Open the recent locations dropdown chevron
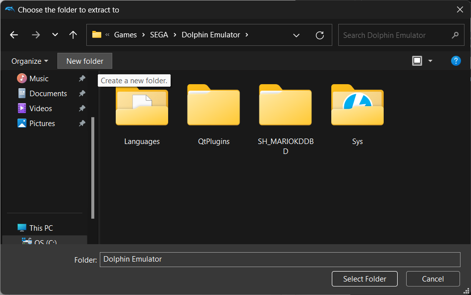 tap(55, 35)
